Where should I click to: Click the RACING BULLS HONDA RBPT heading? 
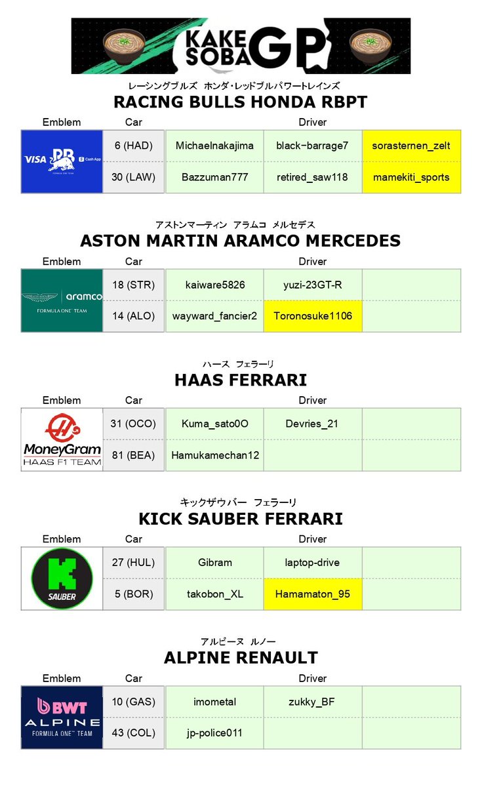241,102
